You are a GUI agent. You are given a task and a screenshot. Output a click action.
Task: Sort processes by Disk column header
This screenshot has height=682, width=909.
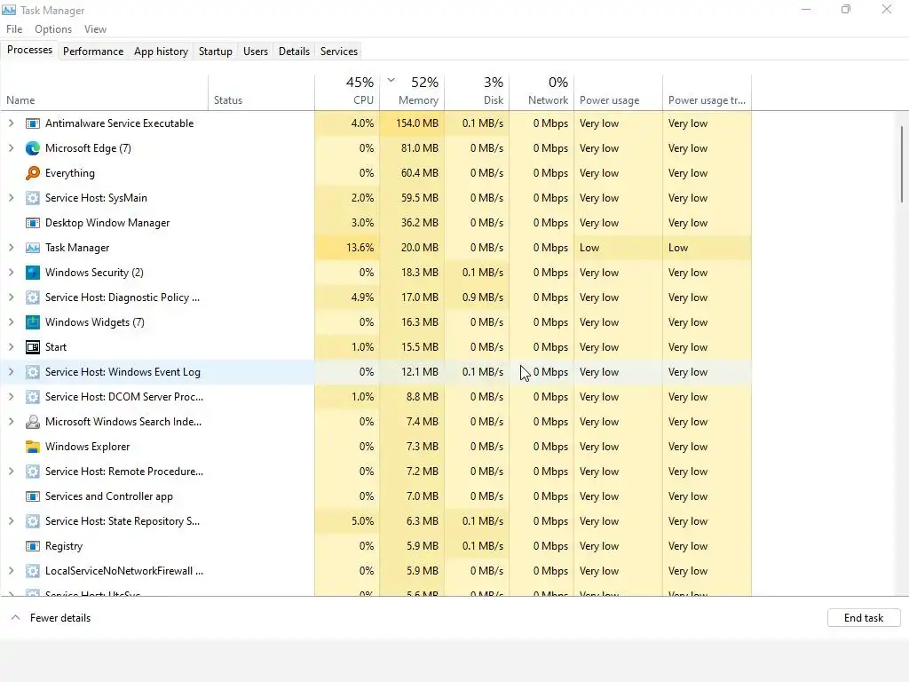coord(477,91)
